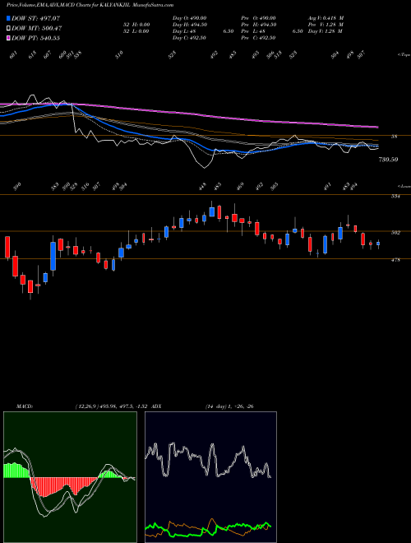Click the white DOW MT legend swatch

[8, 28]
